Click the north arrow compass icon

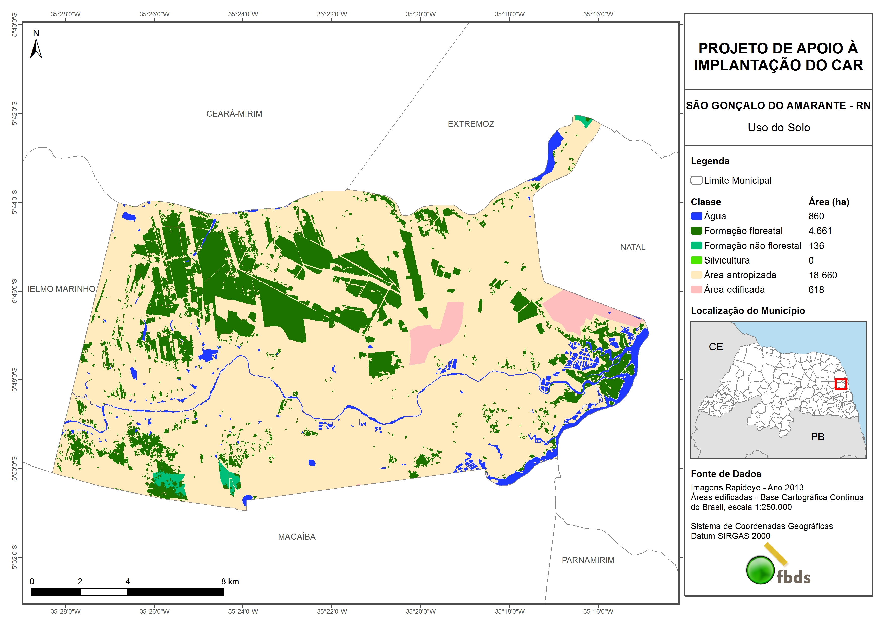pos(36,49)
